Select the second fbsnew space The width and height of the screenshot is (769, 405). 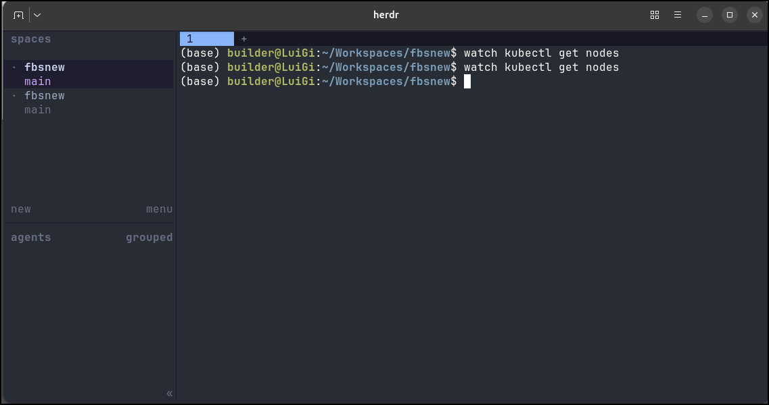pos(45,95)
